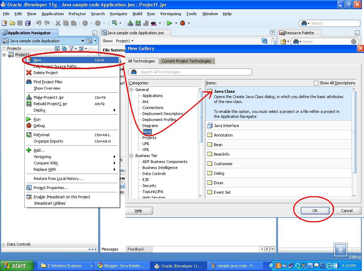
Task: Click the Redo toolbar icon
Action: pos(47,23)
